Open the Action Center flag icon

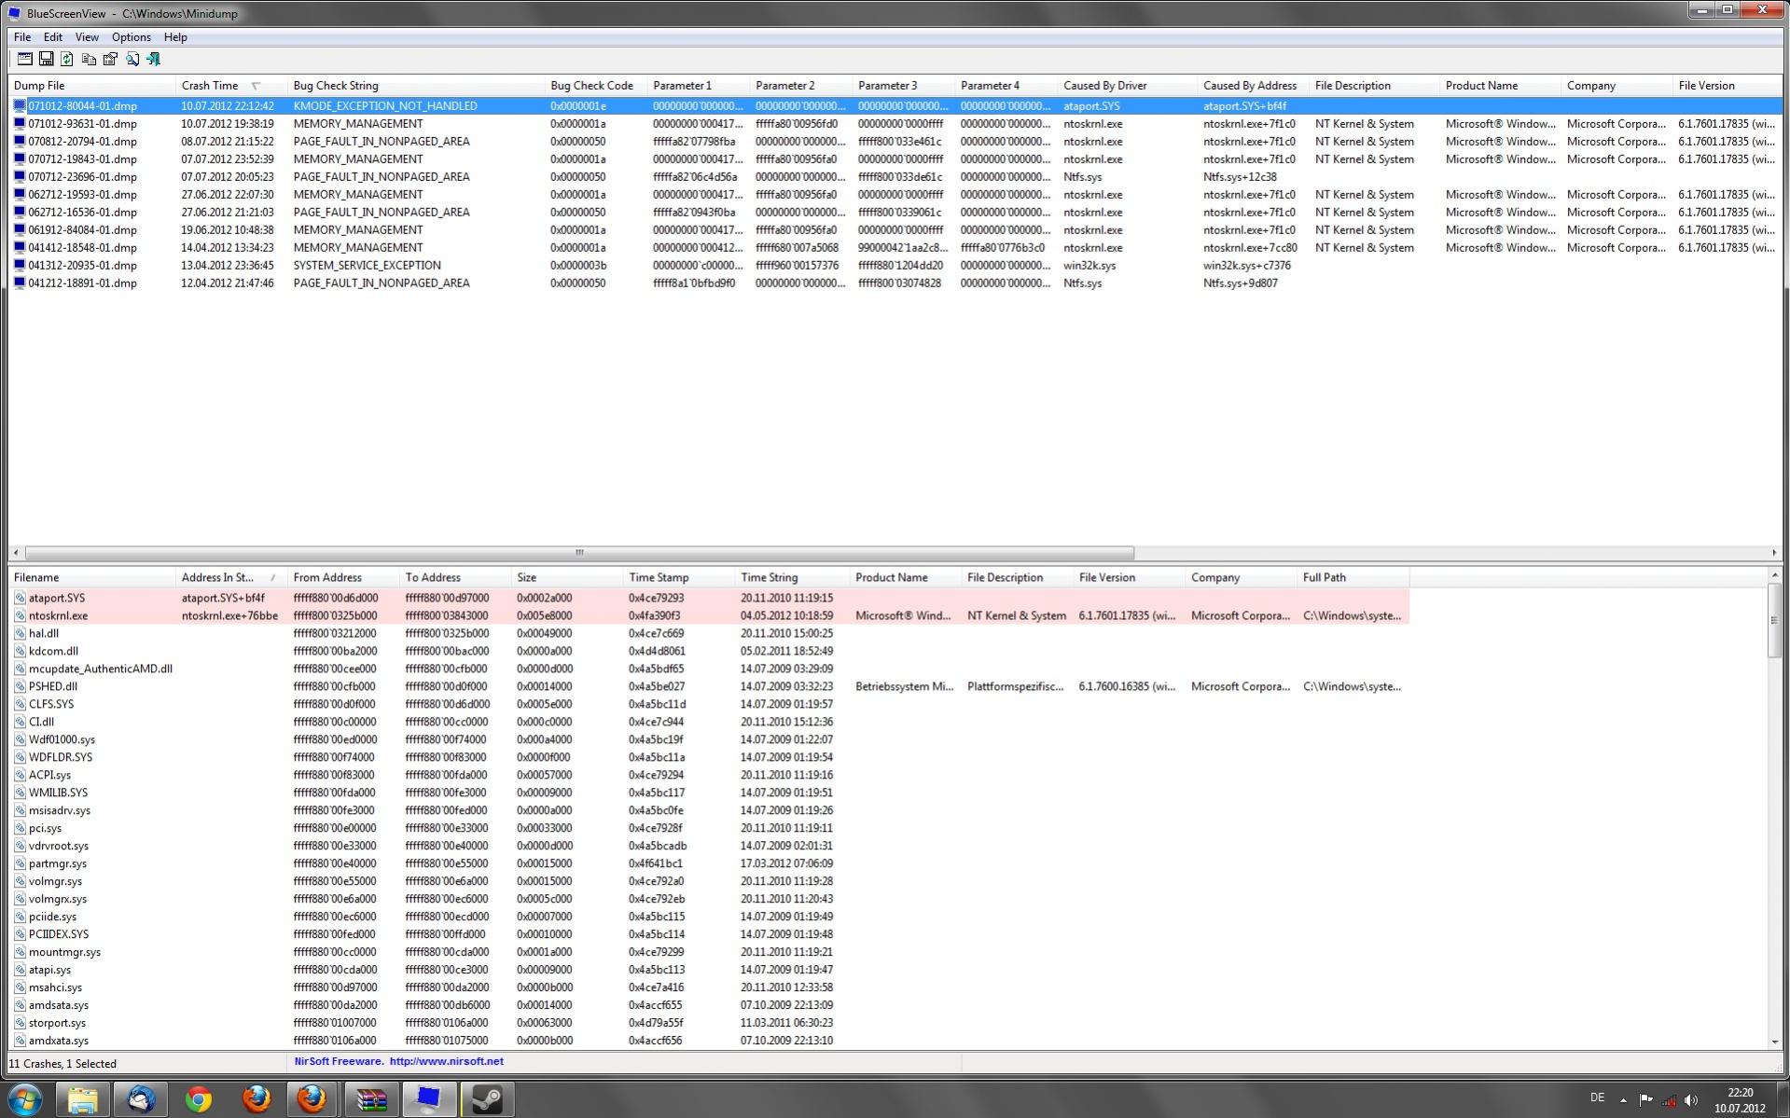[x=1646, y=1100]
